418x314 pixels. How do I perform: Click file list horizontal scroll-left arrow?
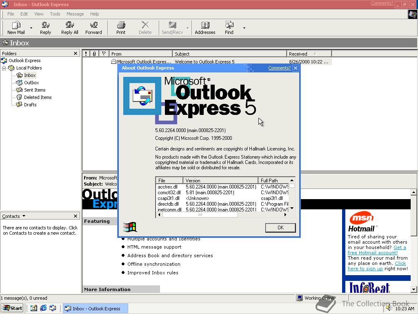[x=159, y=215]
